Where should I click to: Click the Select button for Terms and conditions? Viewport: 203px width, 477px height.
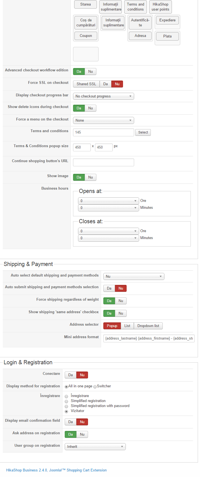[143, 132]
